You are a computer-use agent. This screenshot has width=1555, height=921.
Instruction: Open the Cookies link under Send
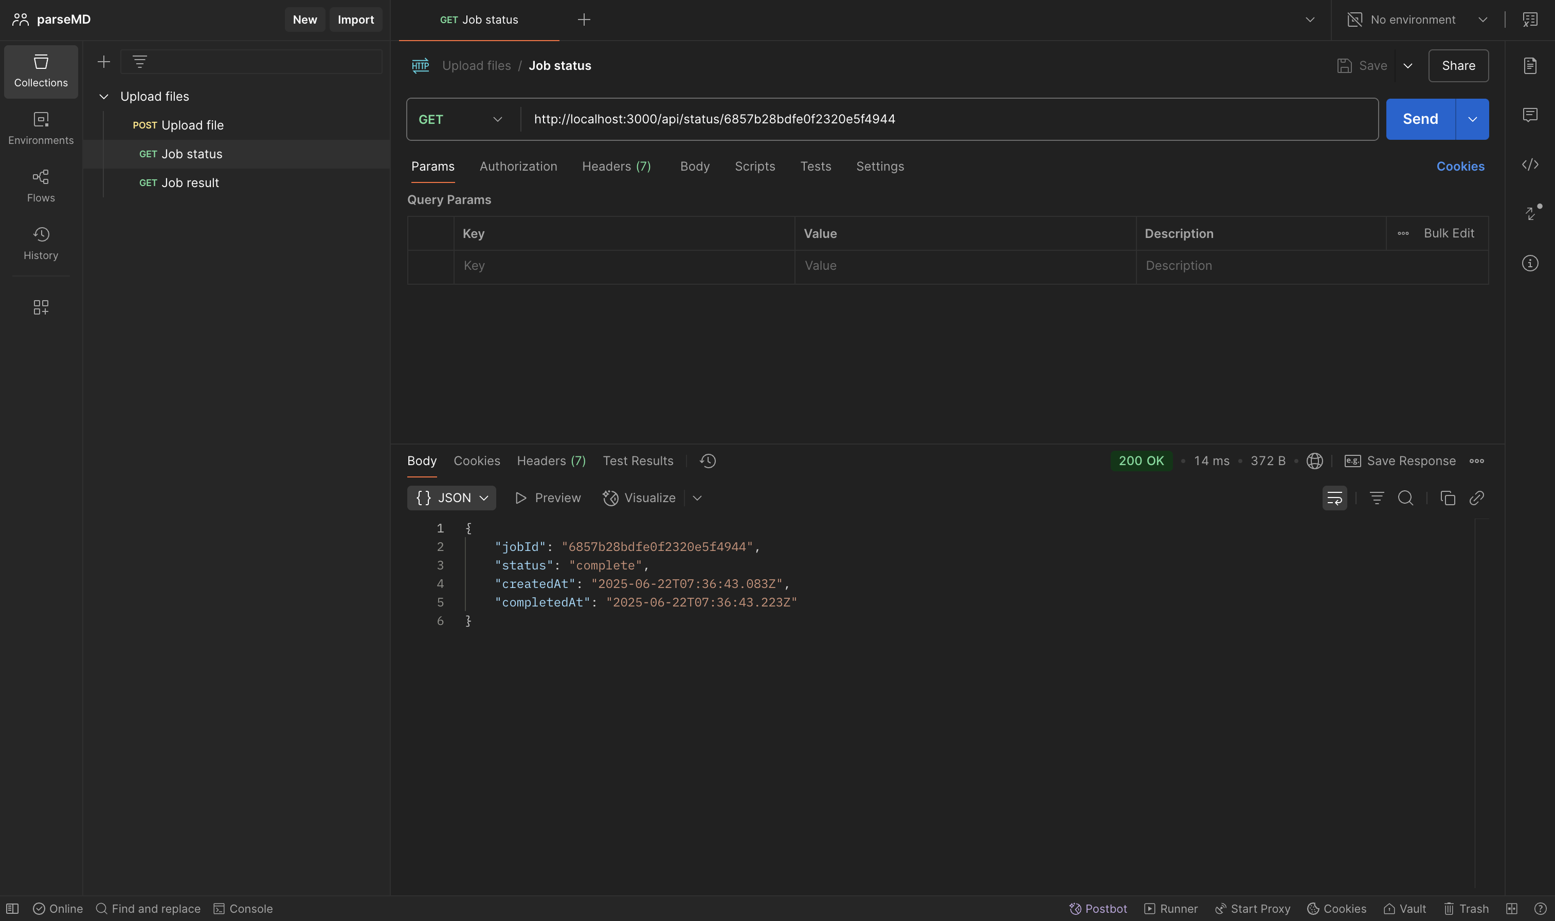coord(1460,167)
